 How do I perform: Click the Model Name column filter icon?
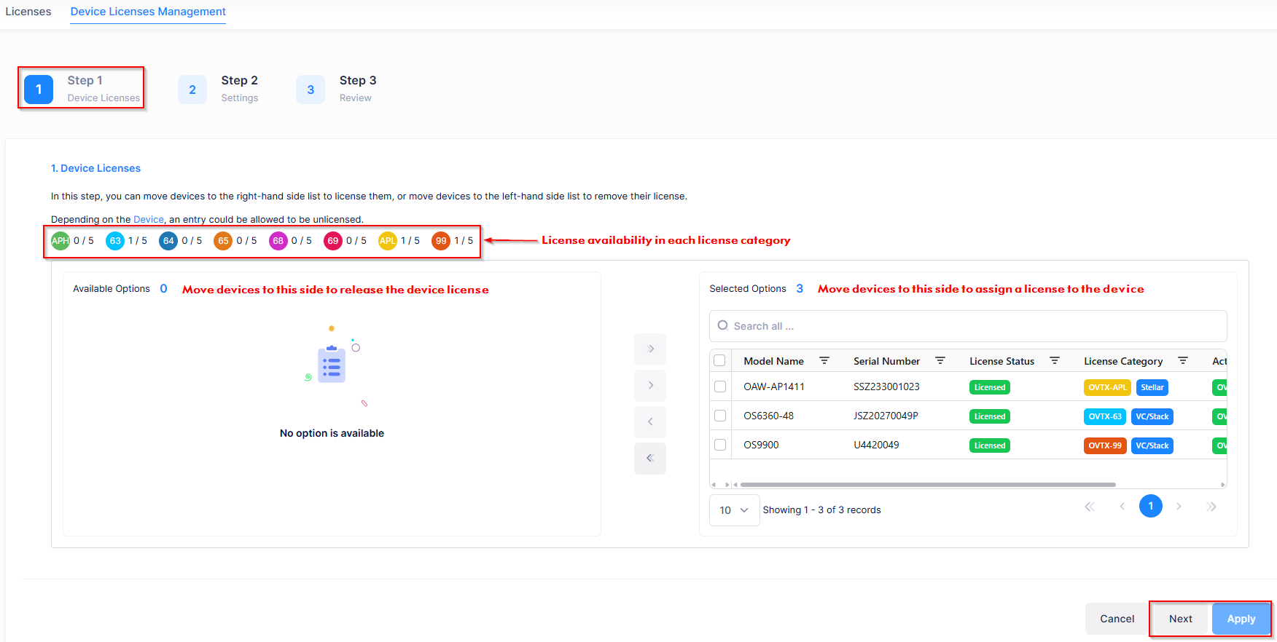pyautogui.click(x=824, y=361)
